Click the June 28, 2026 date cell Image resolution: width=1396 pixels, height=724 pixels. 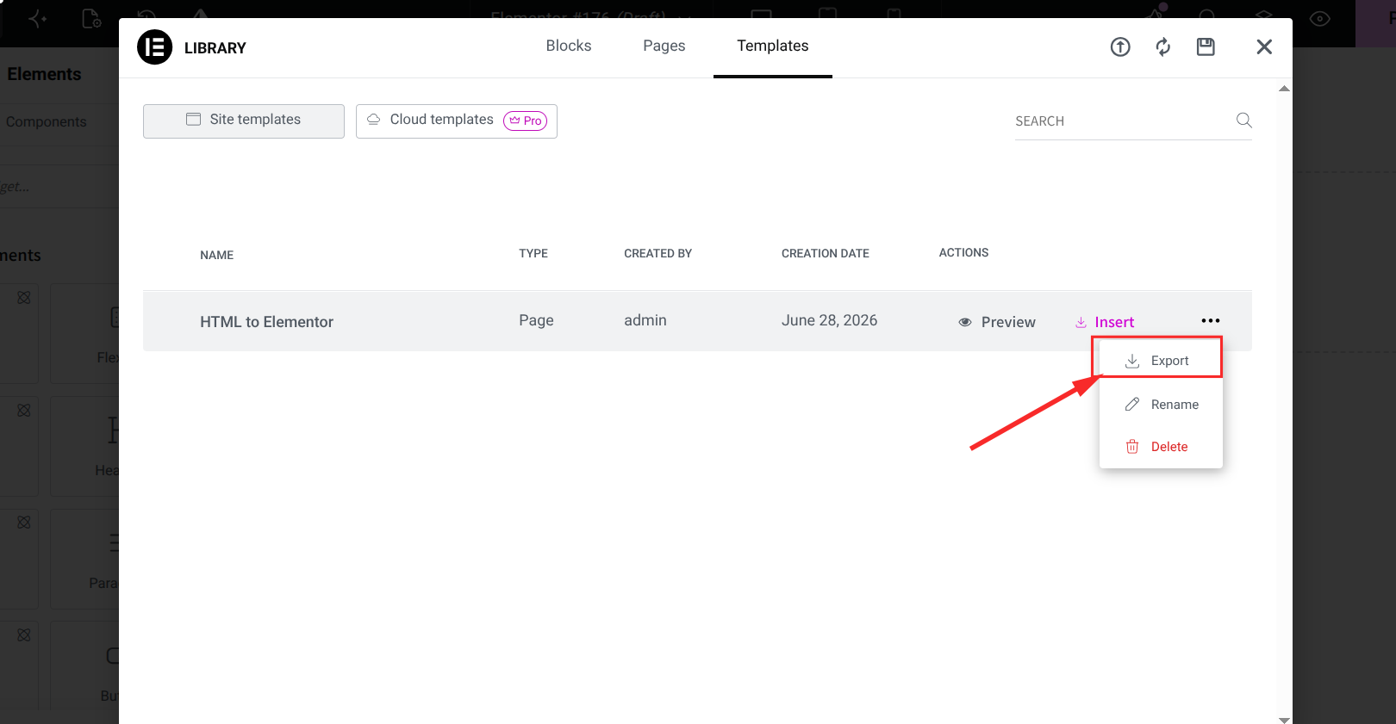coord(830,320)
